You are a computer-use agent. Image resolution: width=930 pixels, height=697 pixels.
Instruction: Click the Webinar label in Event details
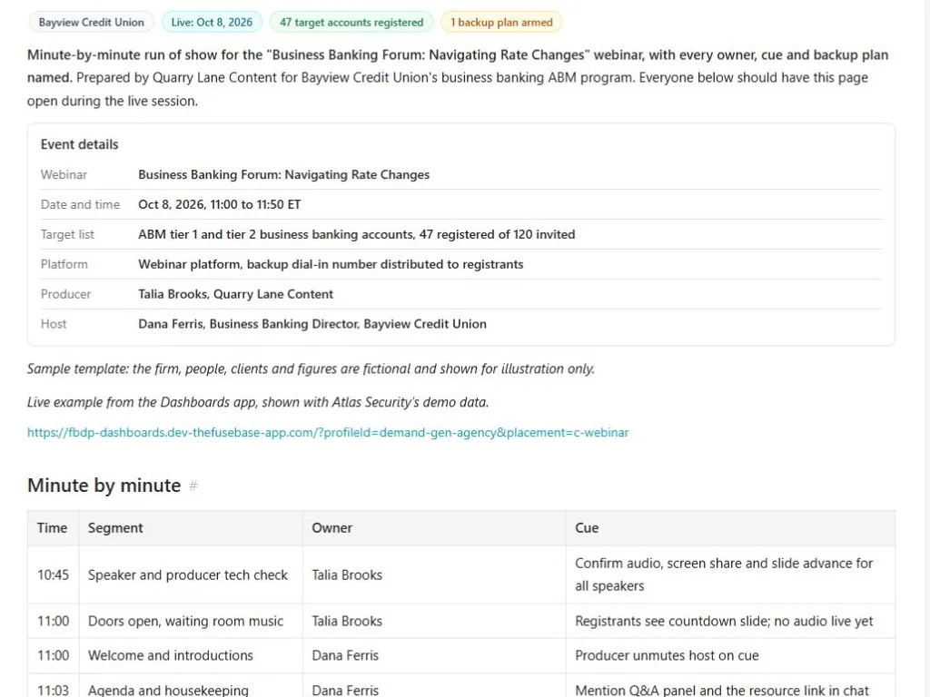(64, 175)
